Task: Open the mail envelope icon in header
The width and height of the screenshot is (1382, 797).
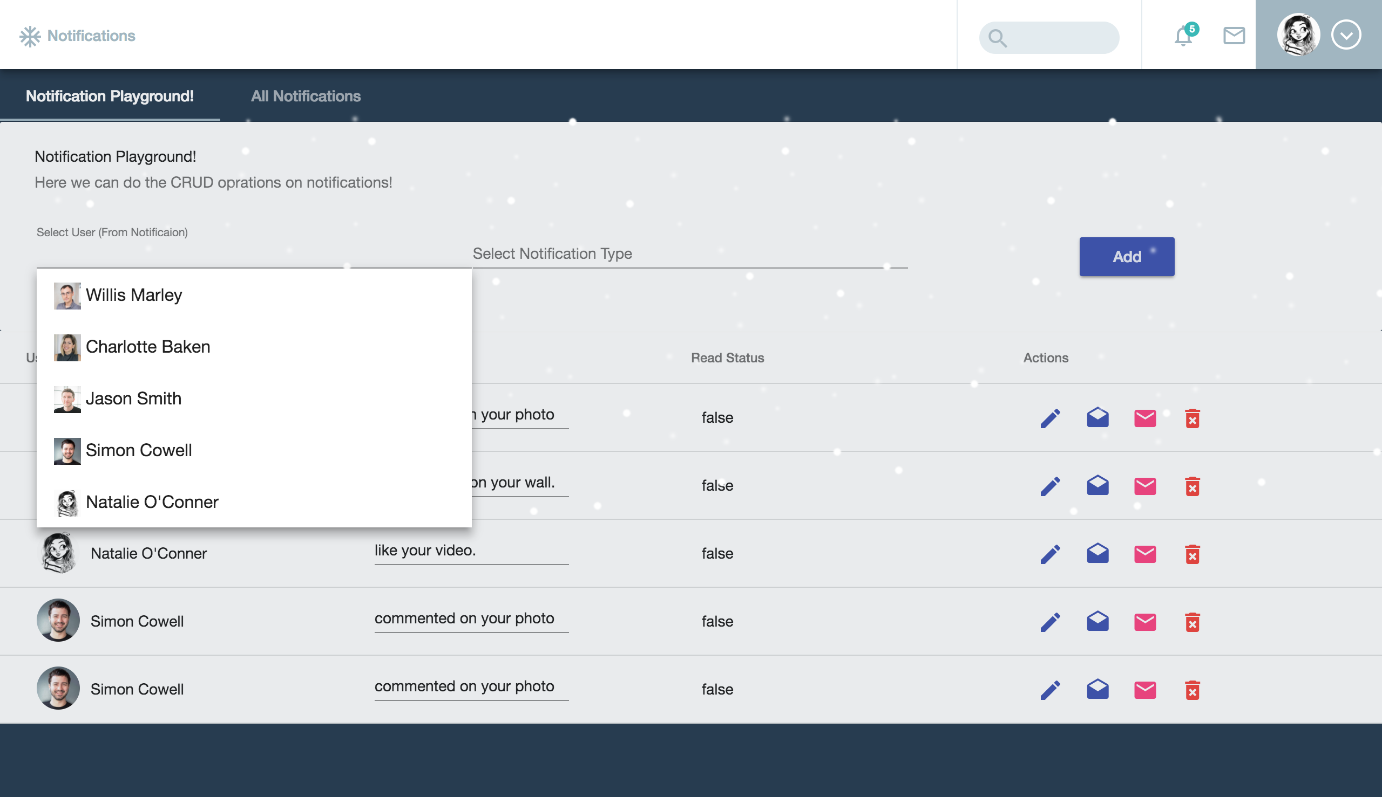Action: pos(1234,36)
